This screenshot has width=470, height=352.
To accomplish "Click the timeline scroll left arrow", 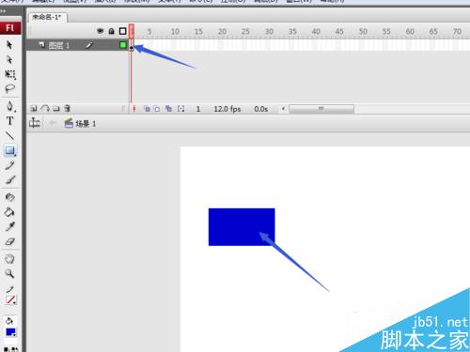I will (x=283, y=109).
